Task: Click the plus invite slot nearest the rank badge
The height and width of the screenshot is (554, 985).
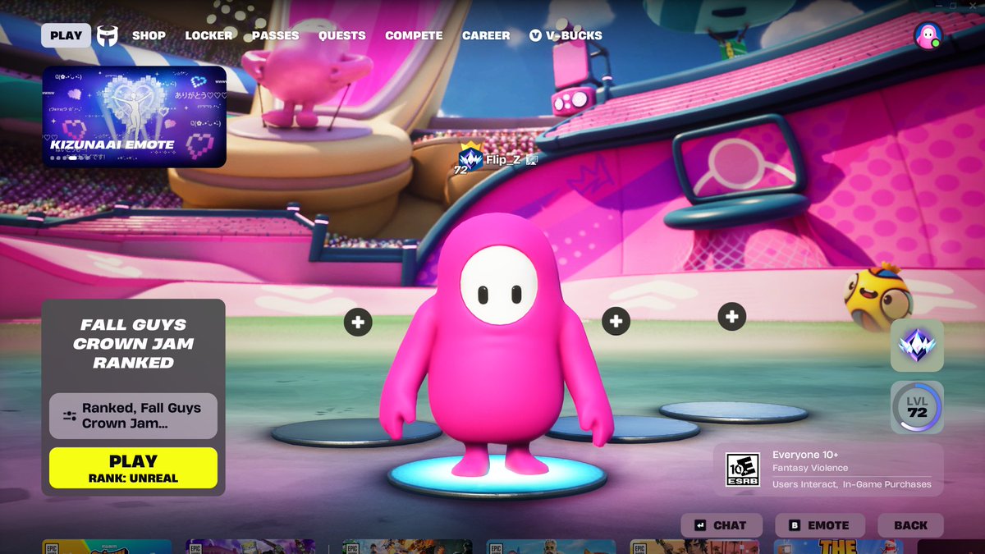Action: [732, 316]
